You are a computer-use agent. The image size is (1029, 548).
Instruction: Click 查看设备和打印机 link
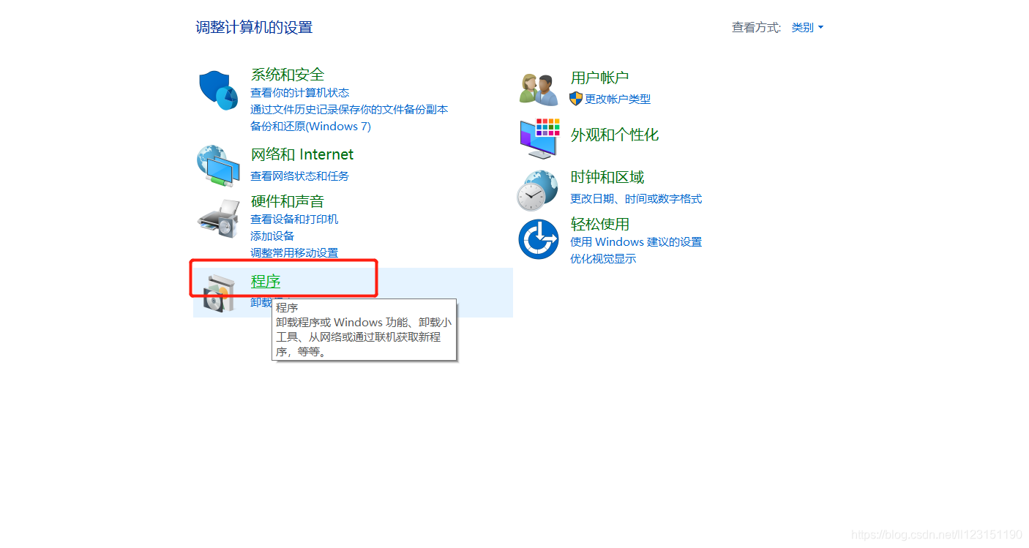[294, 219]
